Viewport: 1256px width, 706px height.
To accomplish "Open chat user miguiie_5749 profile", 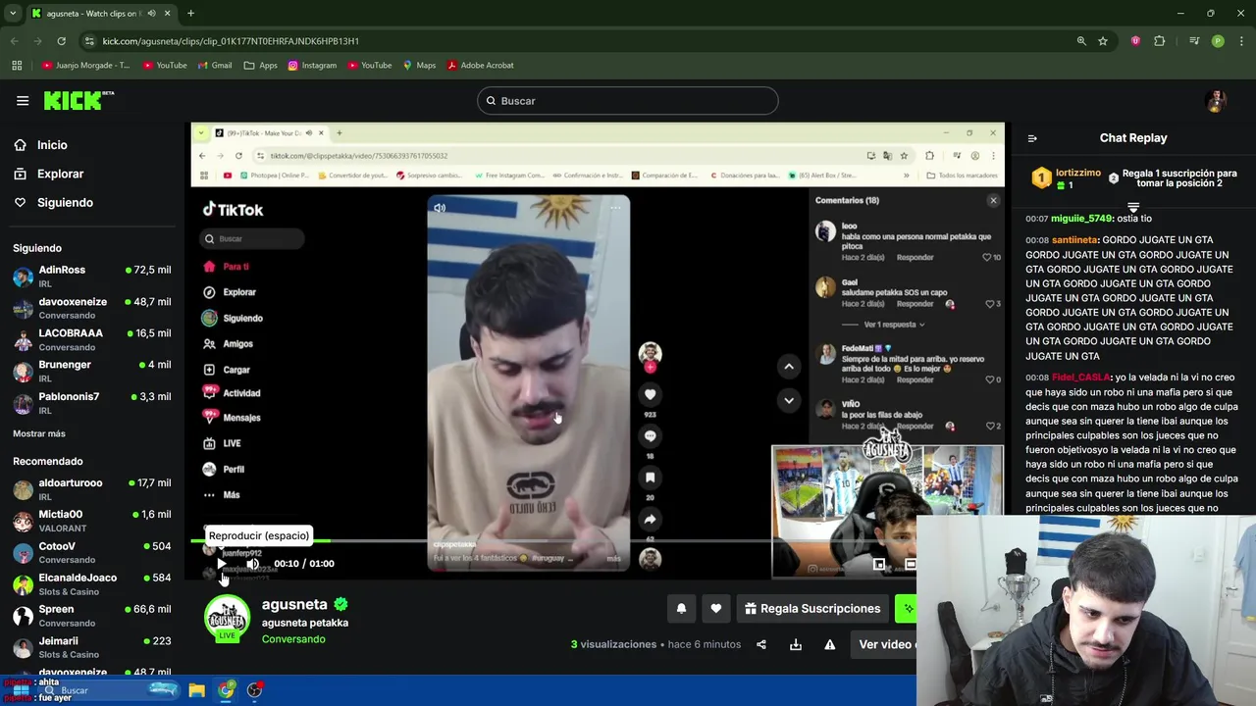I will pyautogui.click(x=1082, y=219).
